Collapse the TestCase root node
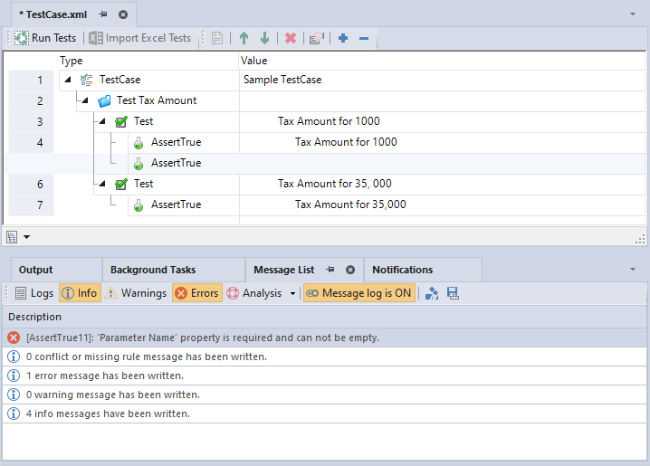This screenshot has width=650, height=466. (68, 79)
